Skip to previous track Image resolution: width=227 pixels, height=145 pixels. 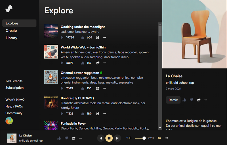(x=101, y=138)
